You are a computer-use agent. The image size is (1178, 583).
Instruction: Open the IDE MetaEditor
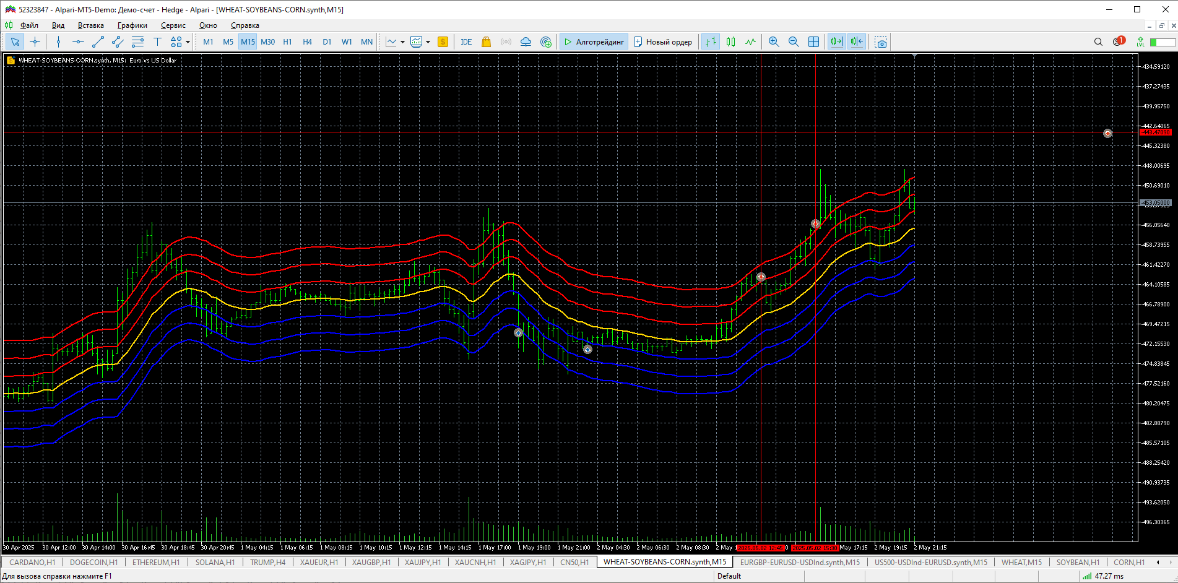(x=466, y=42)
